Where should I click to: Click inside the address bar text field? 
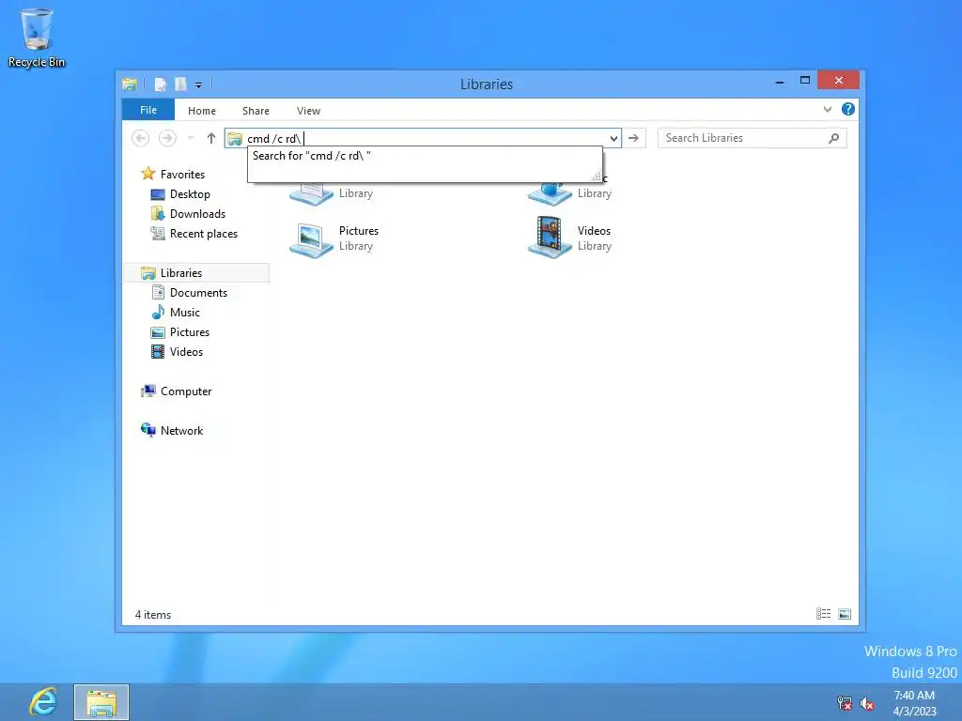(425, 138)
